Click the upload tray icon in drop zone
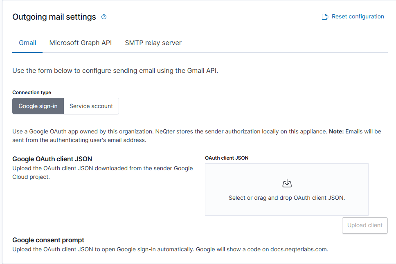Image resolution: width=396 pixels, height=264 pixels. click(287, 183)
